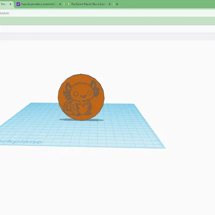Viewport: 215px width, 215px height.
Task: Click the purple favicon of the screenshot search tab
Action: click(x=18, y=4)
